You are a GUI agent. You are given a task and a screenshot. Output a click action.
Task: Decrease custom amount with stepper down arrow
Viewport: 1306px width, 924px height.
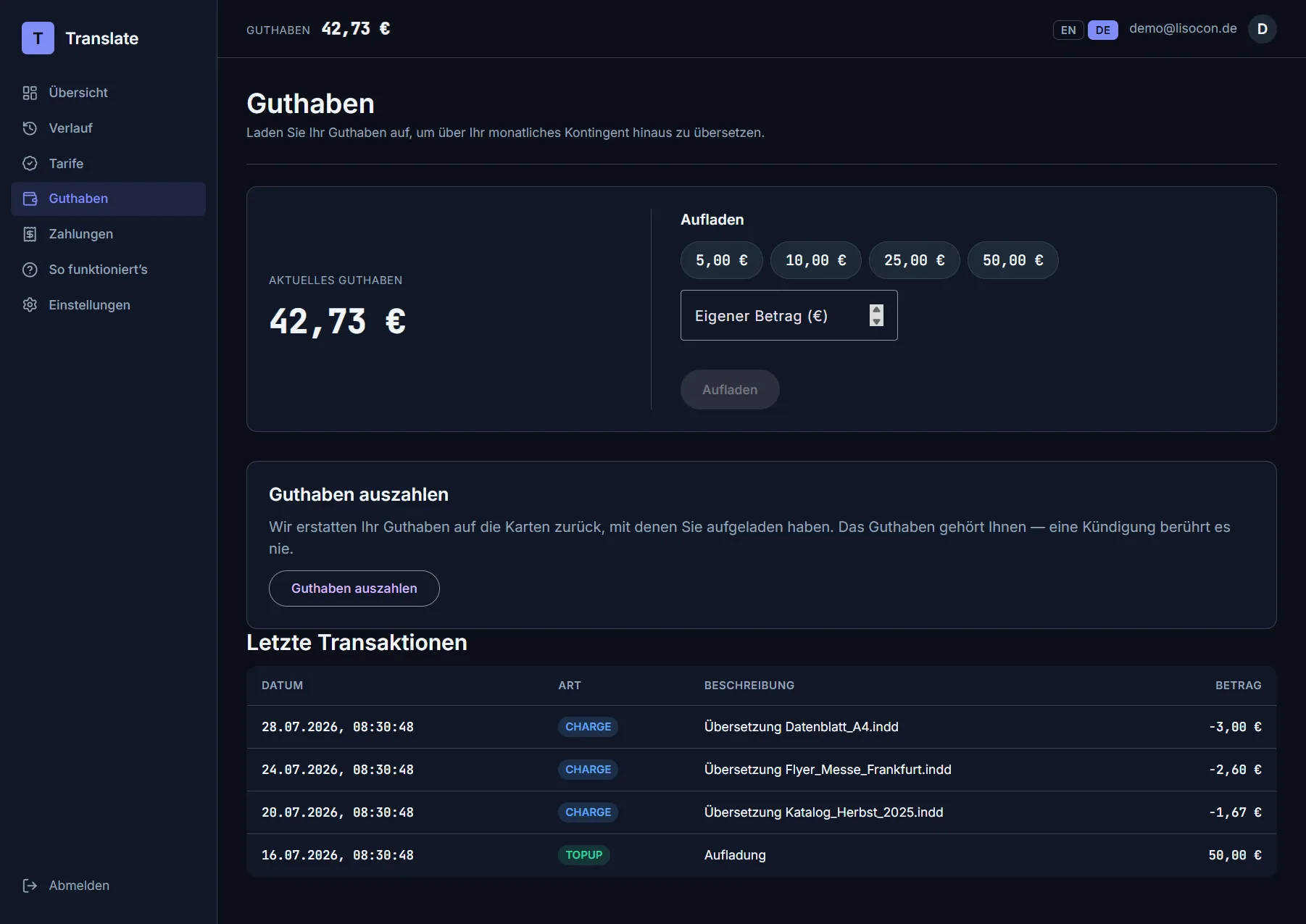[876, 321]
